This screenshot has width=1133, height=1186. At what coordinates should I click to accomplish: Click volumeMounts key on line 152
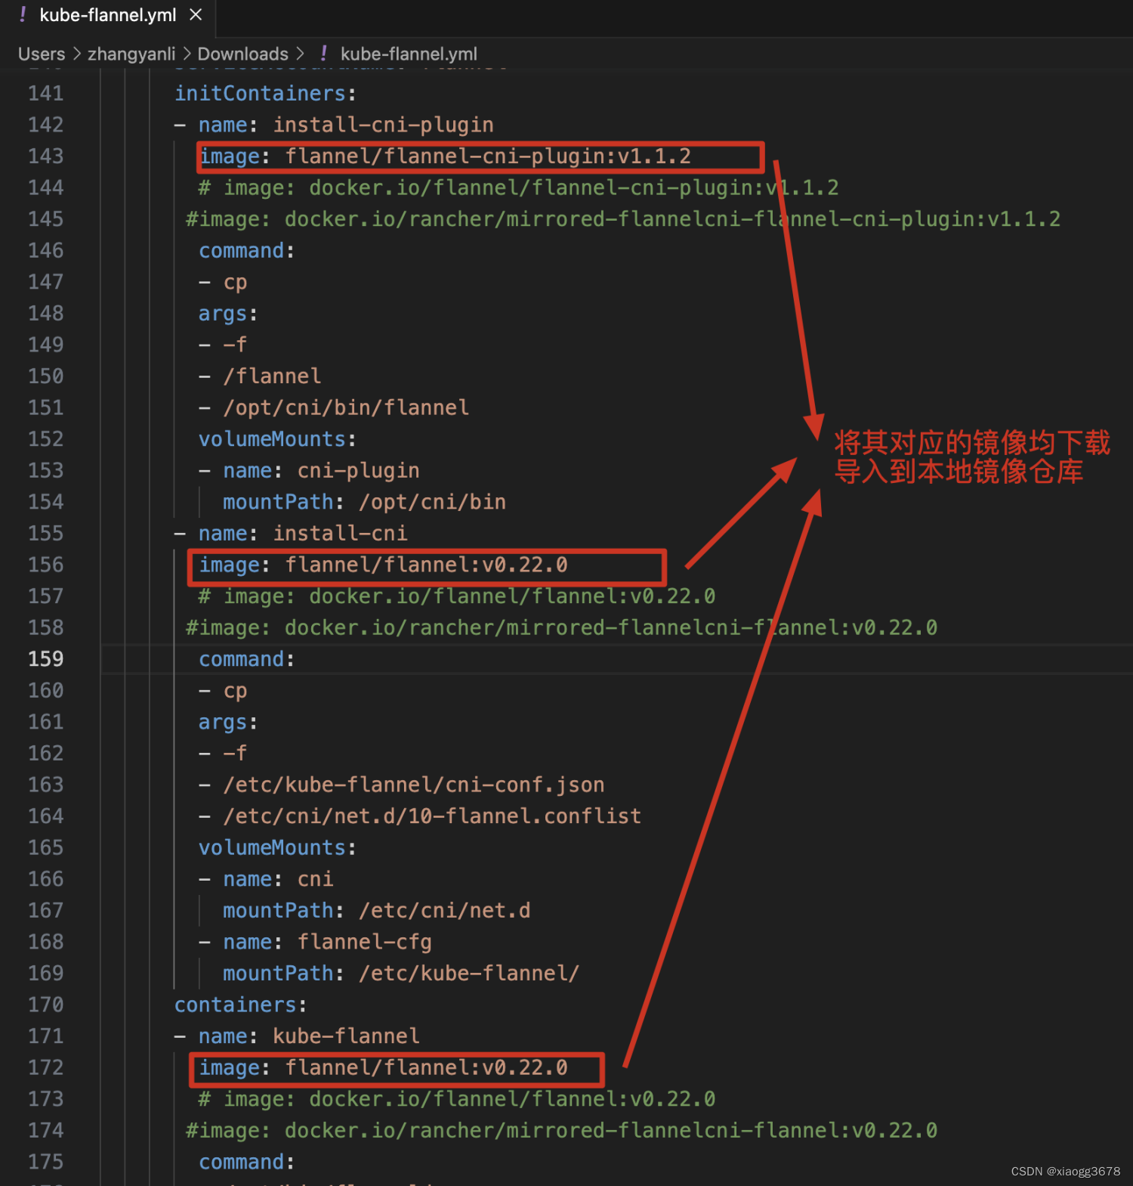tap(272, 439)
